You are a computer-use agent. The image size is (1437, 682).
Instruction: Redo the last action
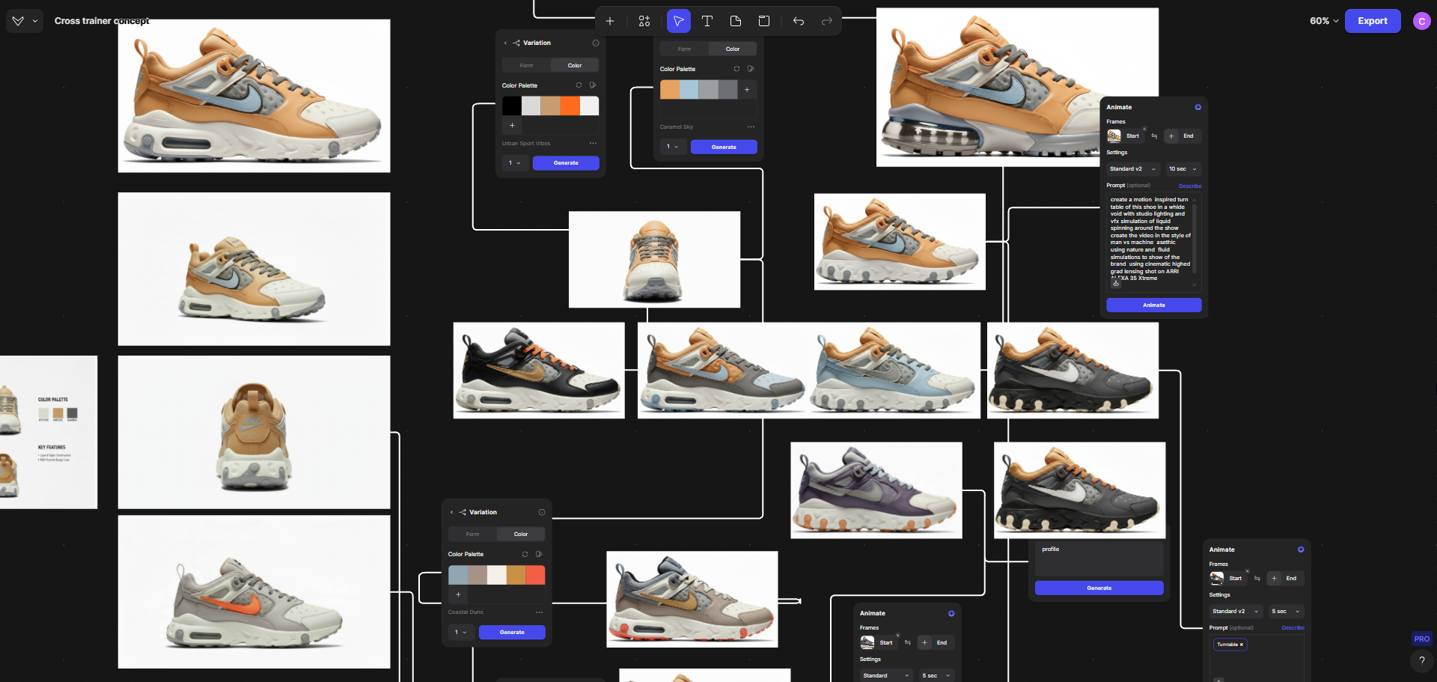[827, 21]
